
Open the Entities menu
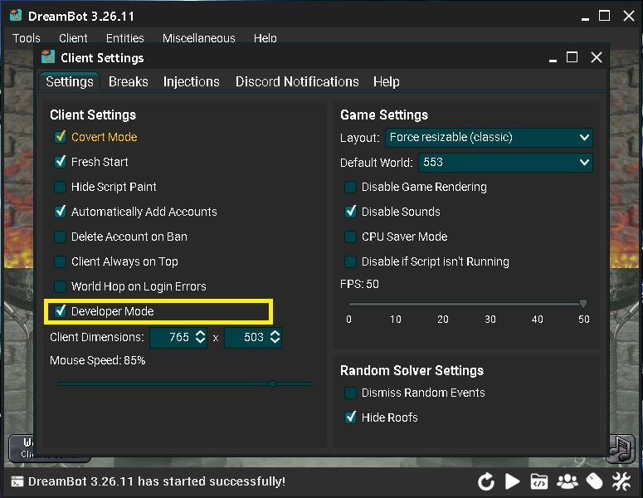pyautogui.click(x=124, y=38)
